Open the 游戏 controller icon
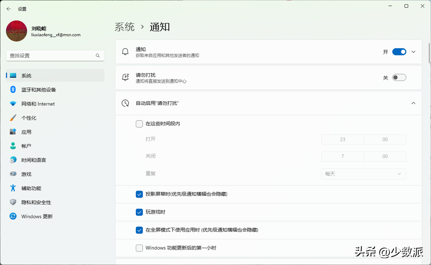Image resolution: width=431 pixels, height=265 pixels. pos(13,174)
